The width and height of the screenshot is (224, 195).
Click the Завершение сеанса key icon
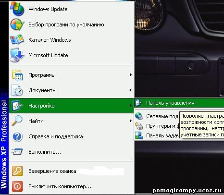tap(17, 171)
